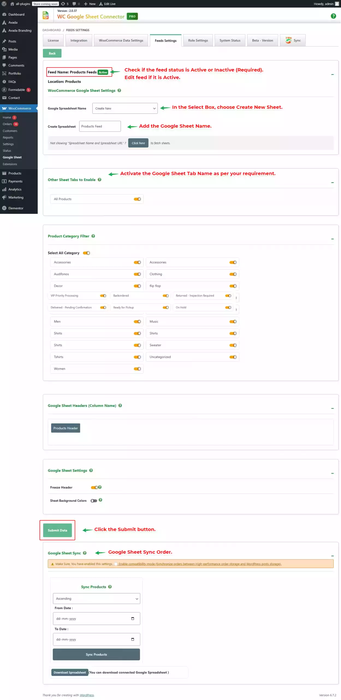The height and width of the screenshot is (700, 341).
Task: Collapse the Google Sheet Headers section
Action: (x=332, y=408)
